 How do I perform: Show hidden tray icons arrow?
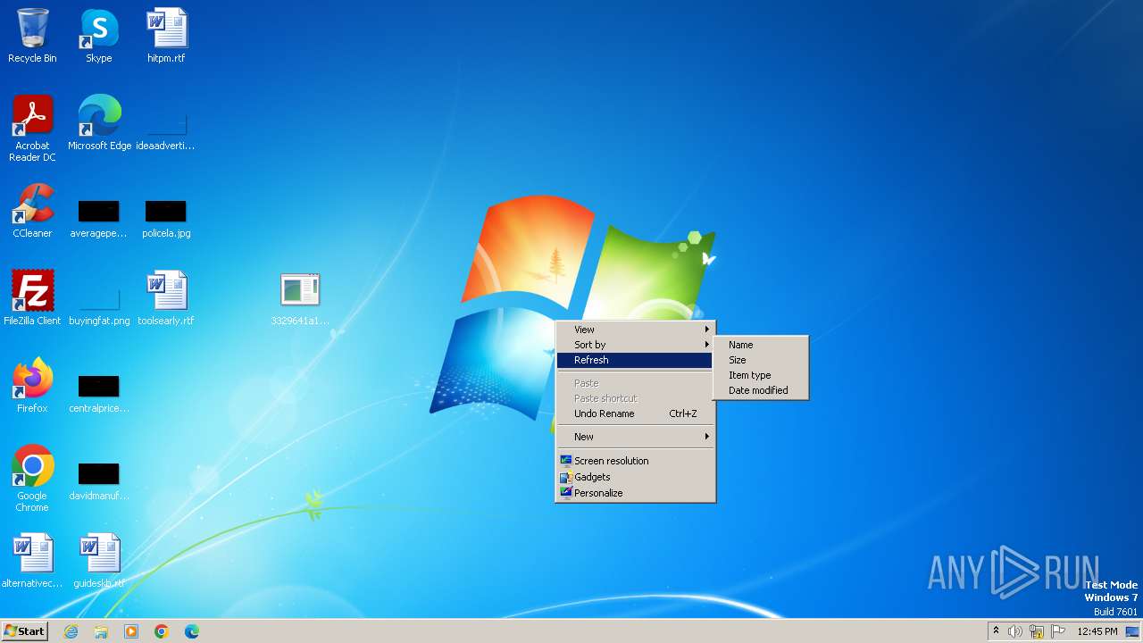click(x=996, y=631)
